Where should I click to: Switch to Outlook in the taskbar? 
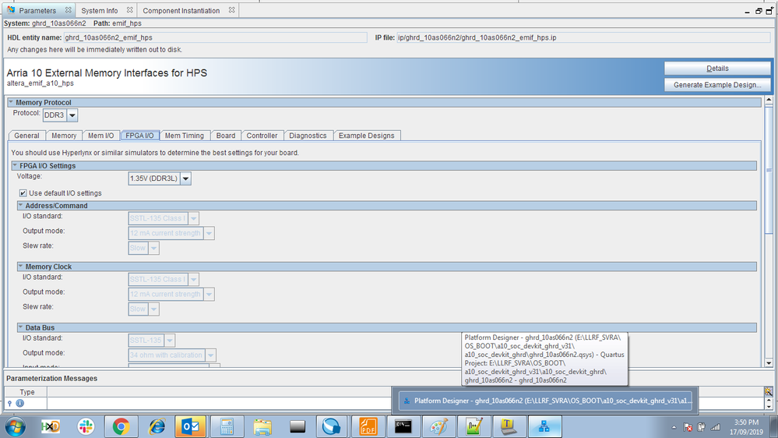tap(191, 426)
